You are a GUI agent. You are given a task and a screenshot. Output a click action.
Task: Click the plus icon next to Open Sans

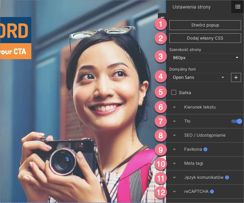click(x=236, y=77)
